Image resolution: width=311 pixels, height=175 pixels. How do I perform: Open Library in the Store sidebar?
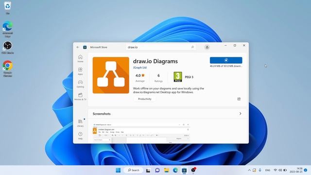80,123
